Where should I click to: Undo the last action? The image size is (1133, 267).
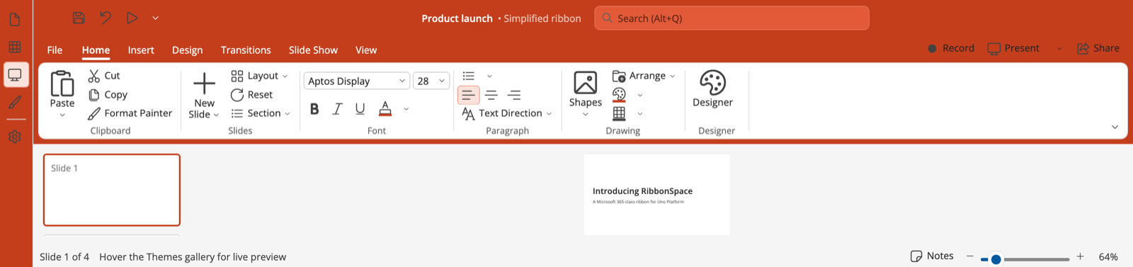[x=106, y=18]
